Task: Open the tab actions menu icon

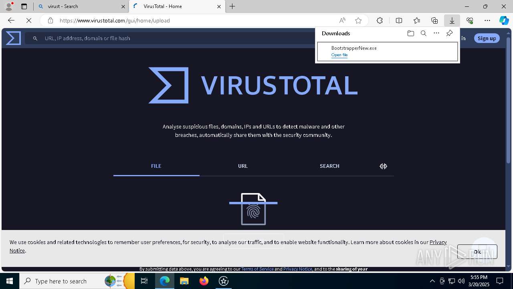Action: (x=24, y=6)
